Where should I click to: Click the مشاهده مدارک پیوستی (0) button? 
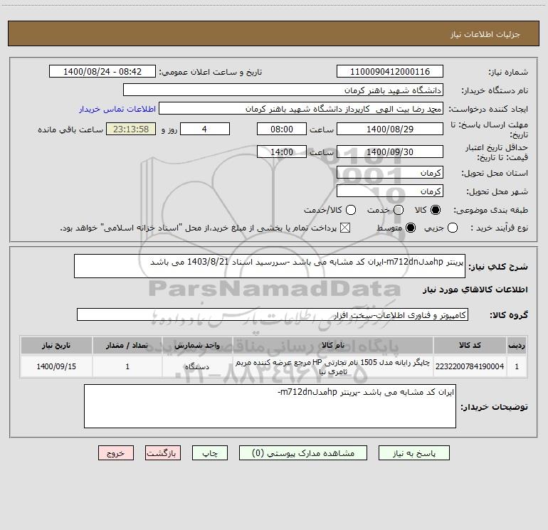tap(303, 453)
